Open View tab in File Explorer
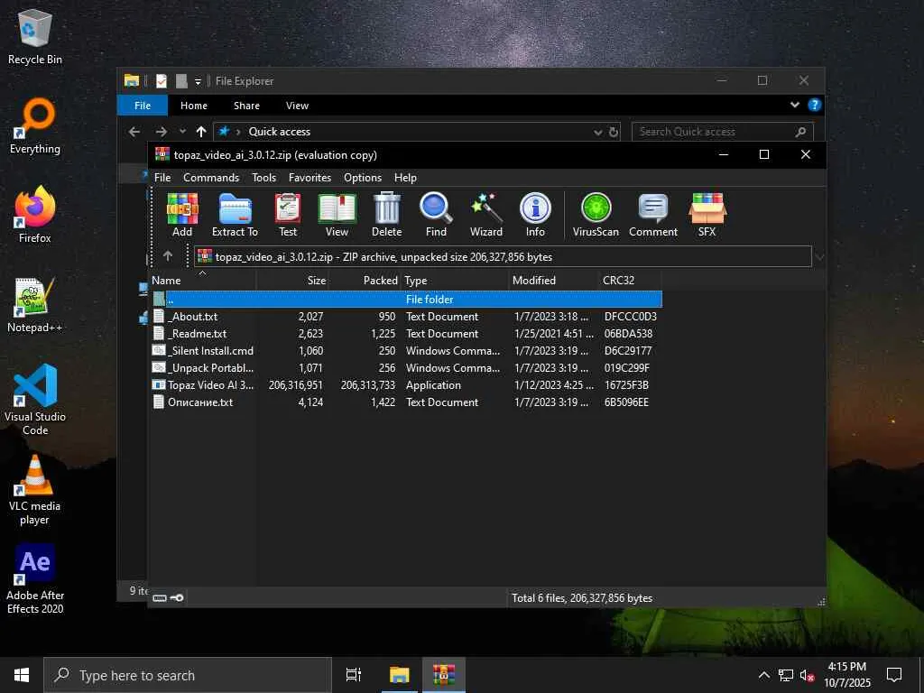Image resolution: width=924 pixels, height=693 pixels. (297, 106)
